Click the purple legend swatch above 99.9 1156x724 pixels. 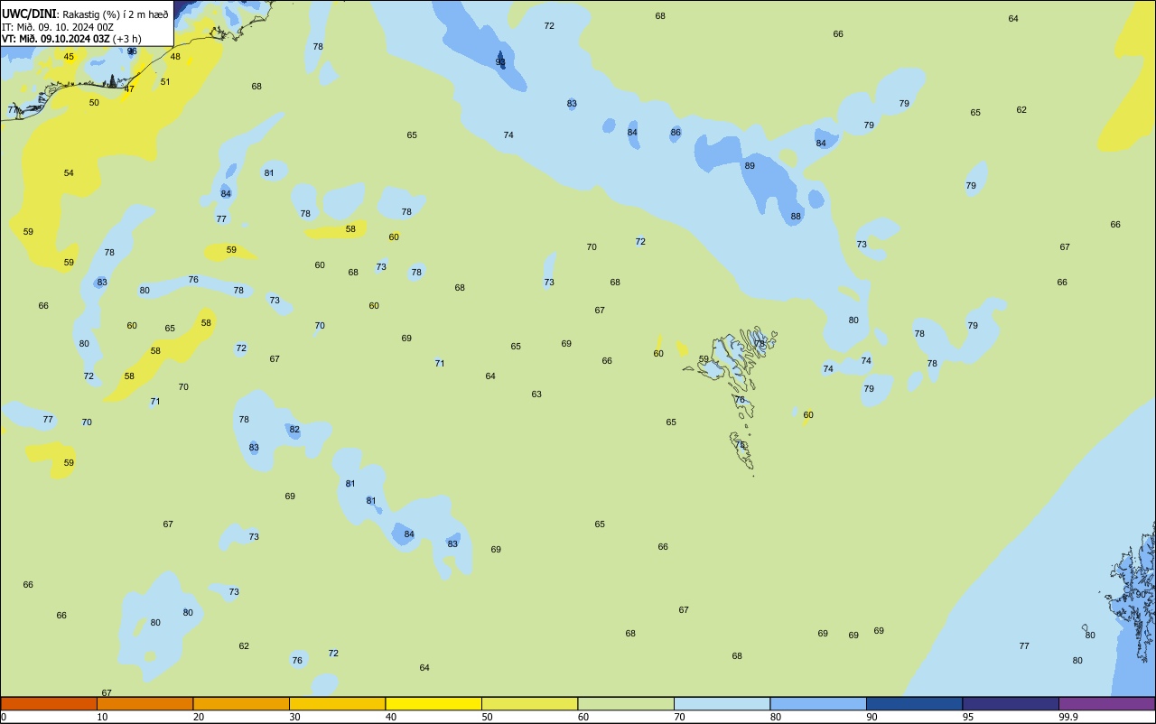click(1106, 703)
